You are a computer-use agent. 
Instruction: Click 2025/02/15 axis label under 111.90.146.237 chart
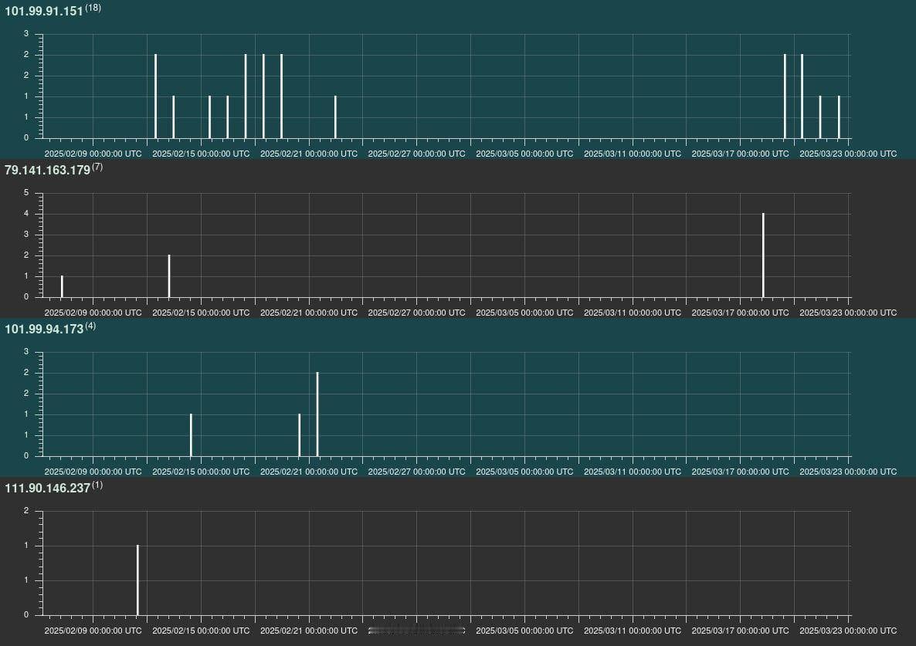coord(201,631)
